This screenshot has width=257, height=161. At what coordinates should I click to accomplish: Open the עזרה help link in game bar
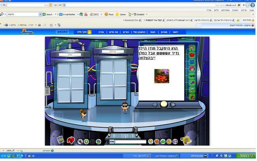[101, 32]
